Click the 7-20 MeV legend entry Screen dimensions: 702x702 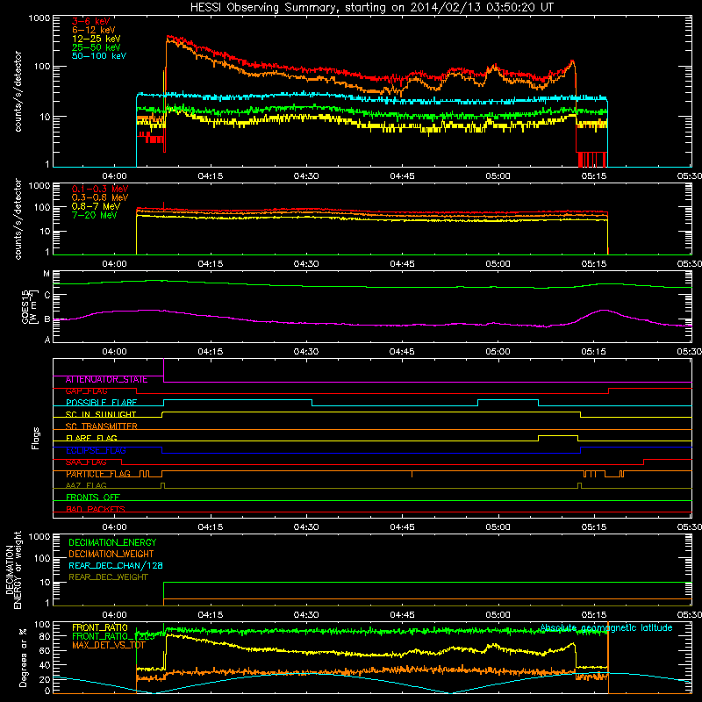94,215
